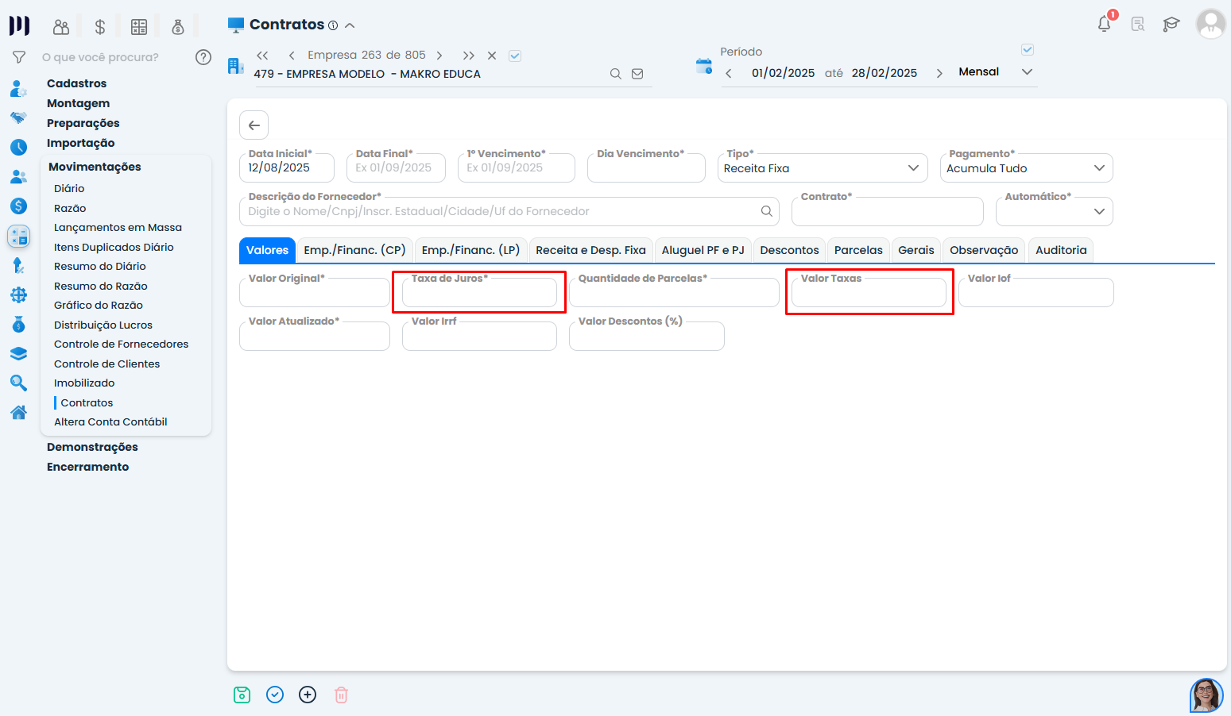1231x716 pixels.
Task: Open the Descontos tab
Action: point(788,250)
